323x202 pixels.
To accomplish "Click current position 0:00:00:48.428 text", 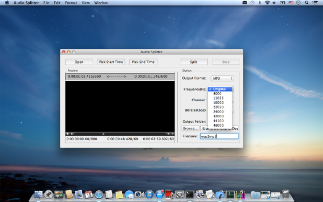I will coord(123,139).
